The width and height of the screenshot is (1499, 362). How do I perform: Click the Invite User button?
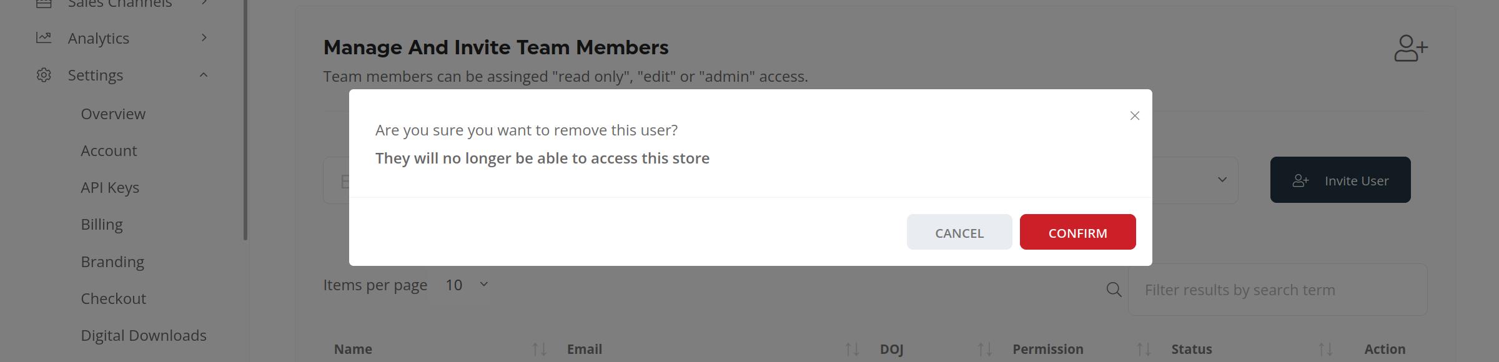(x=1340, y=180)
